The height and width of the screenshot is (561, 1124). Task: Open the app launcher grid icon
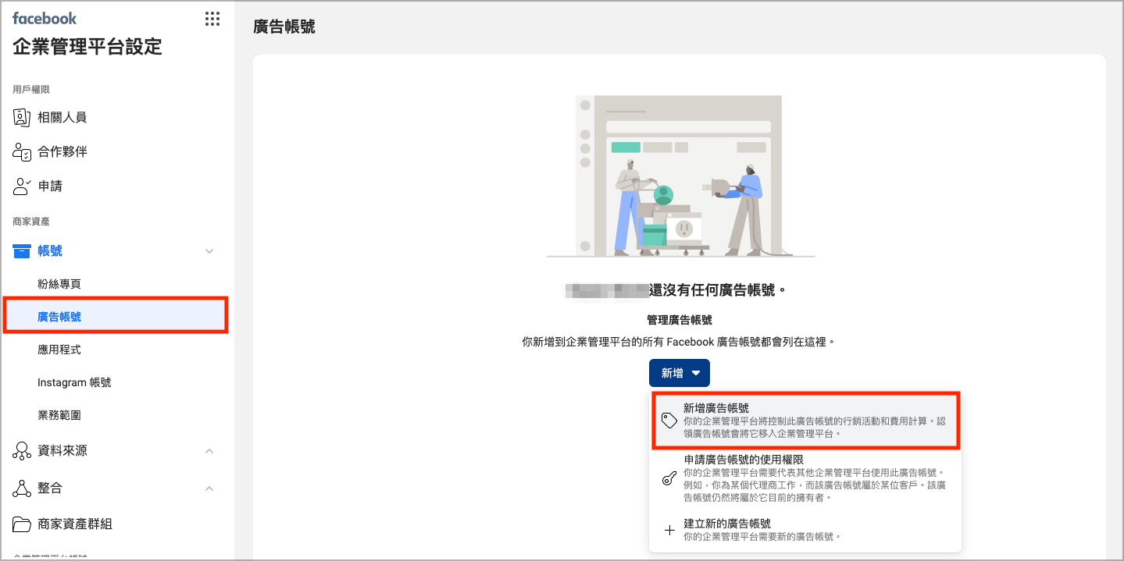pos(212,19)
